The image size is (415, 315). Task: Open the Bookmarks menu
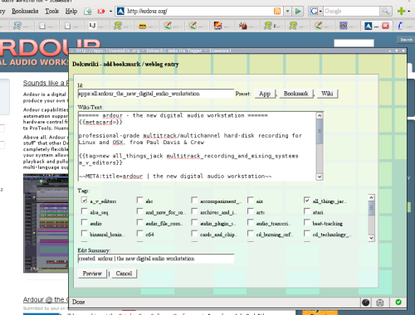[x=25, y=12]
